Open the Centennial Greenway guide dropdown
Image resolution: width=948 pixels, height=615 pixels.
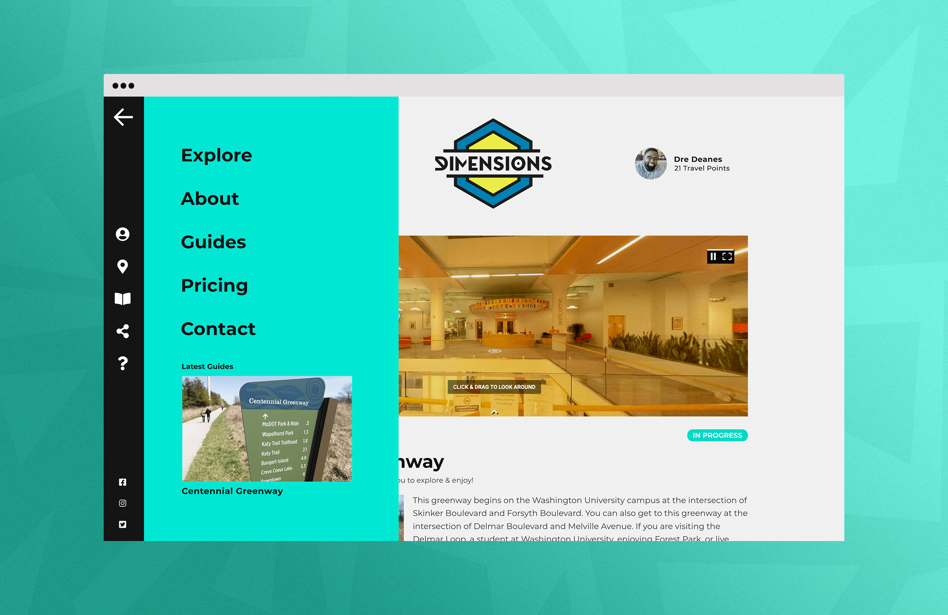(x=233, y=490)
